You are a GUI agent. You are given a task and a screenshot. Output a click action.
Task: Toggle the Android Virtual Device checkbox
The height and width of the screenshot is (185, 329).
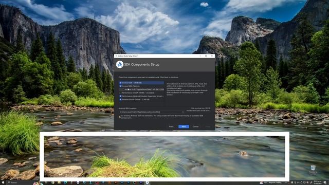[x=120, y=99]
